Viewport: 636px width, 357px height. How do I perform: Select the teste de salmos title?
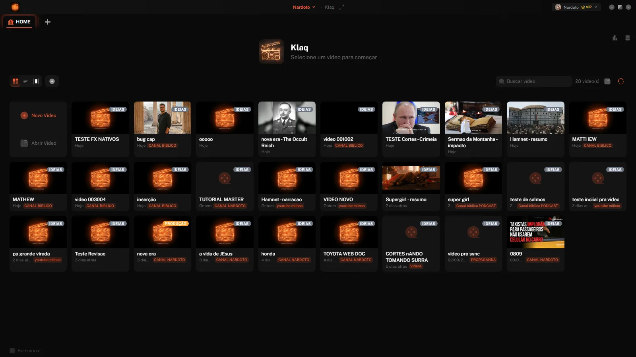[527, 200]
